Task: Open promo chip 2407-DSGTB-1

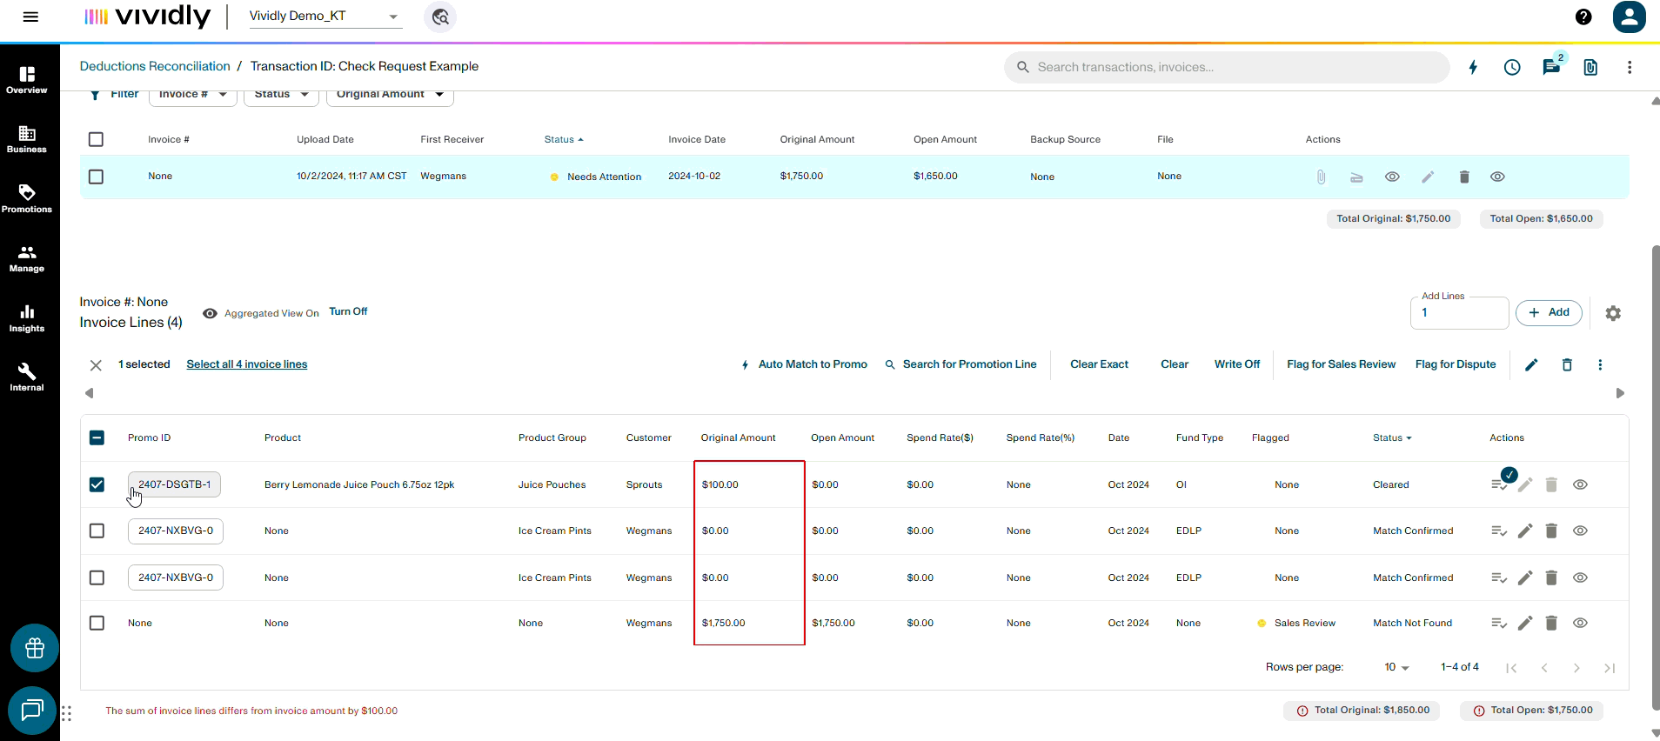Action: pyautogui.click(x=174, y=484)
